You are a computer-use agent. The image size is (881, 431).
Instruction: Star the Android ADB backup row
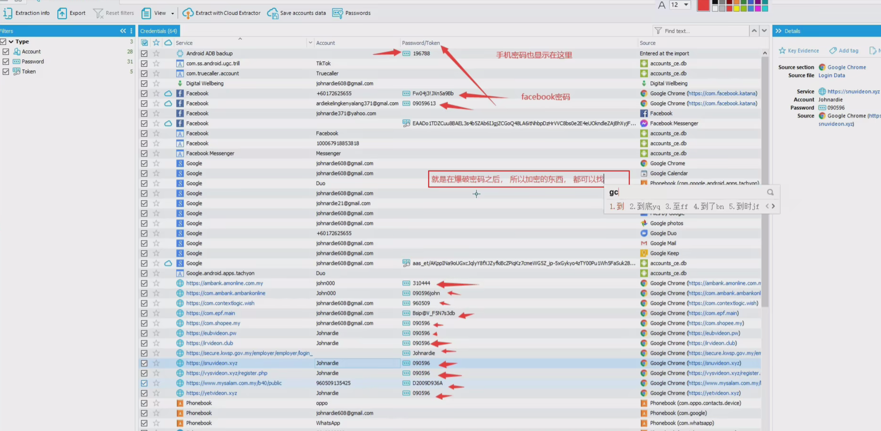point(156,53)
